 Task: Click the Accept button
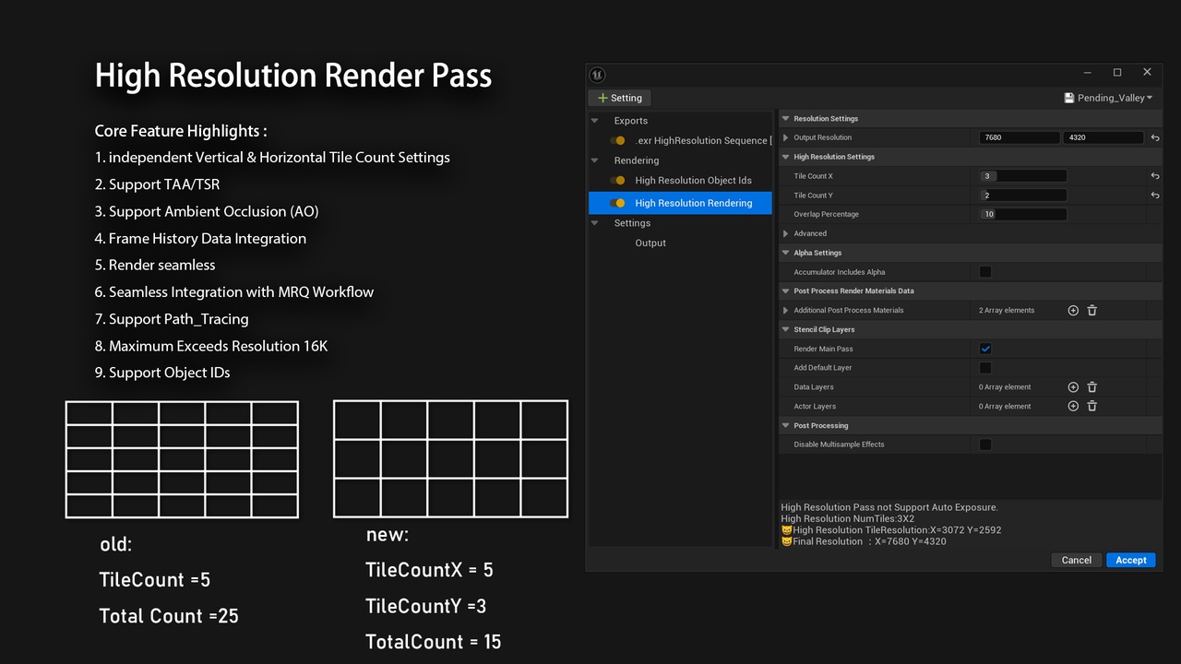click(x=1130, y=560)
